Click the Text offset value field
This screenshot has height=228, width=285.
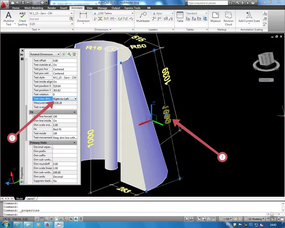(x=64, y=61)
